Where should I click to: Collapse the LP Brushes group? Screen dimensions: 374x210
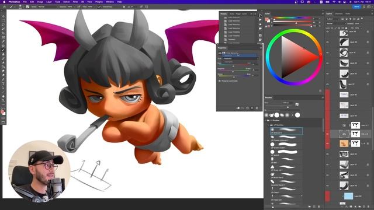(265, 120)
